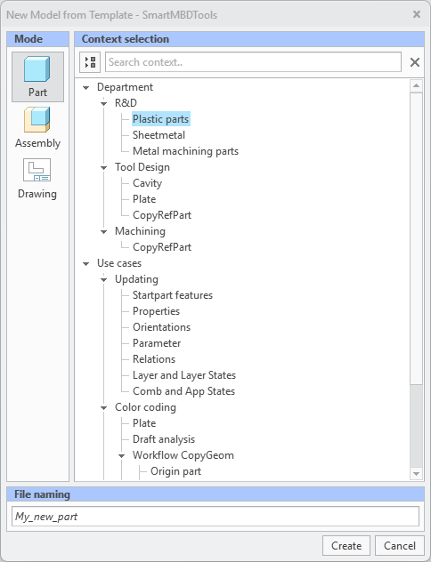The image size is (431, 562).
Task: Choose Draft analysis under Color coding
Action: click(164, 439)
